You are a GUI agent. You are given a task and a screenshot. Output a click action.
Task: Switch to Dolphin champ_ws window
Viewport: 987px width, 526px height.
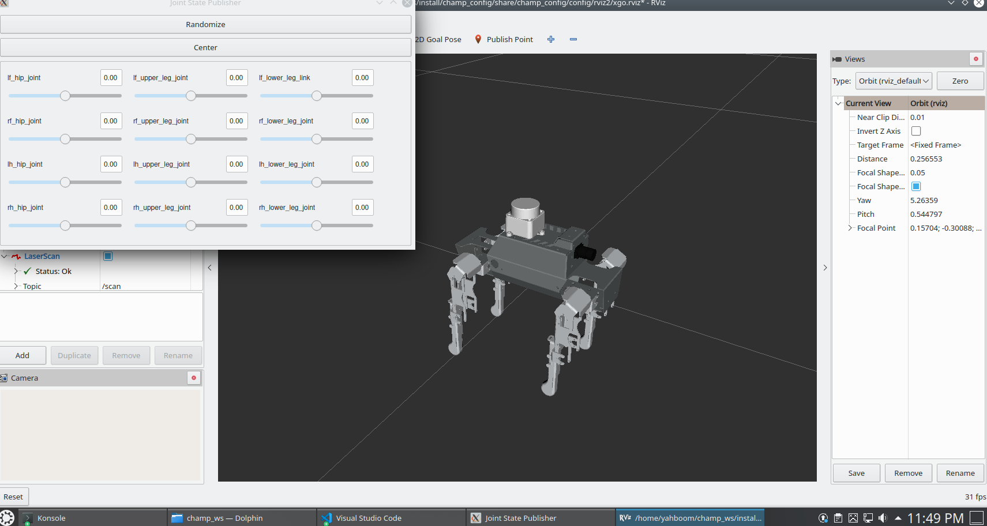pos(242,518)
